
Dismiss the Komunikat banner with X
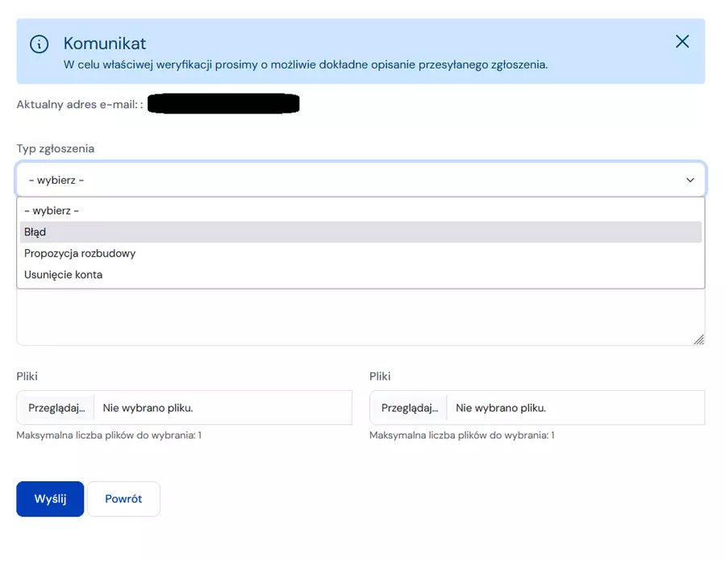(682, 42)
